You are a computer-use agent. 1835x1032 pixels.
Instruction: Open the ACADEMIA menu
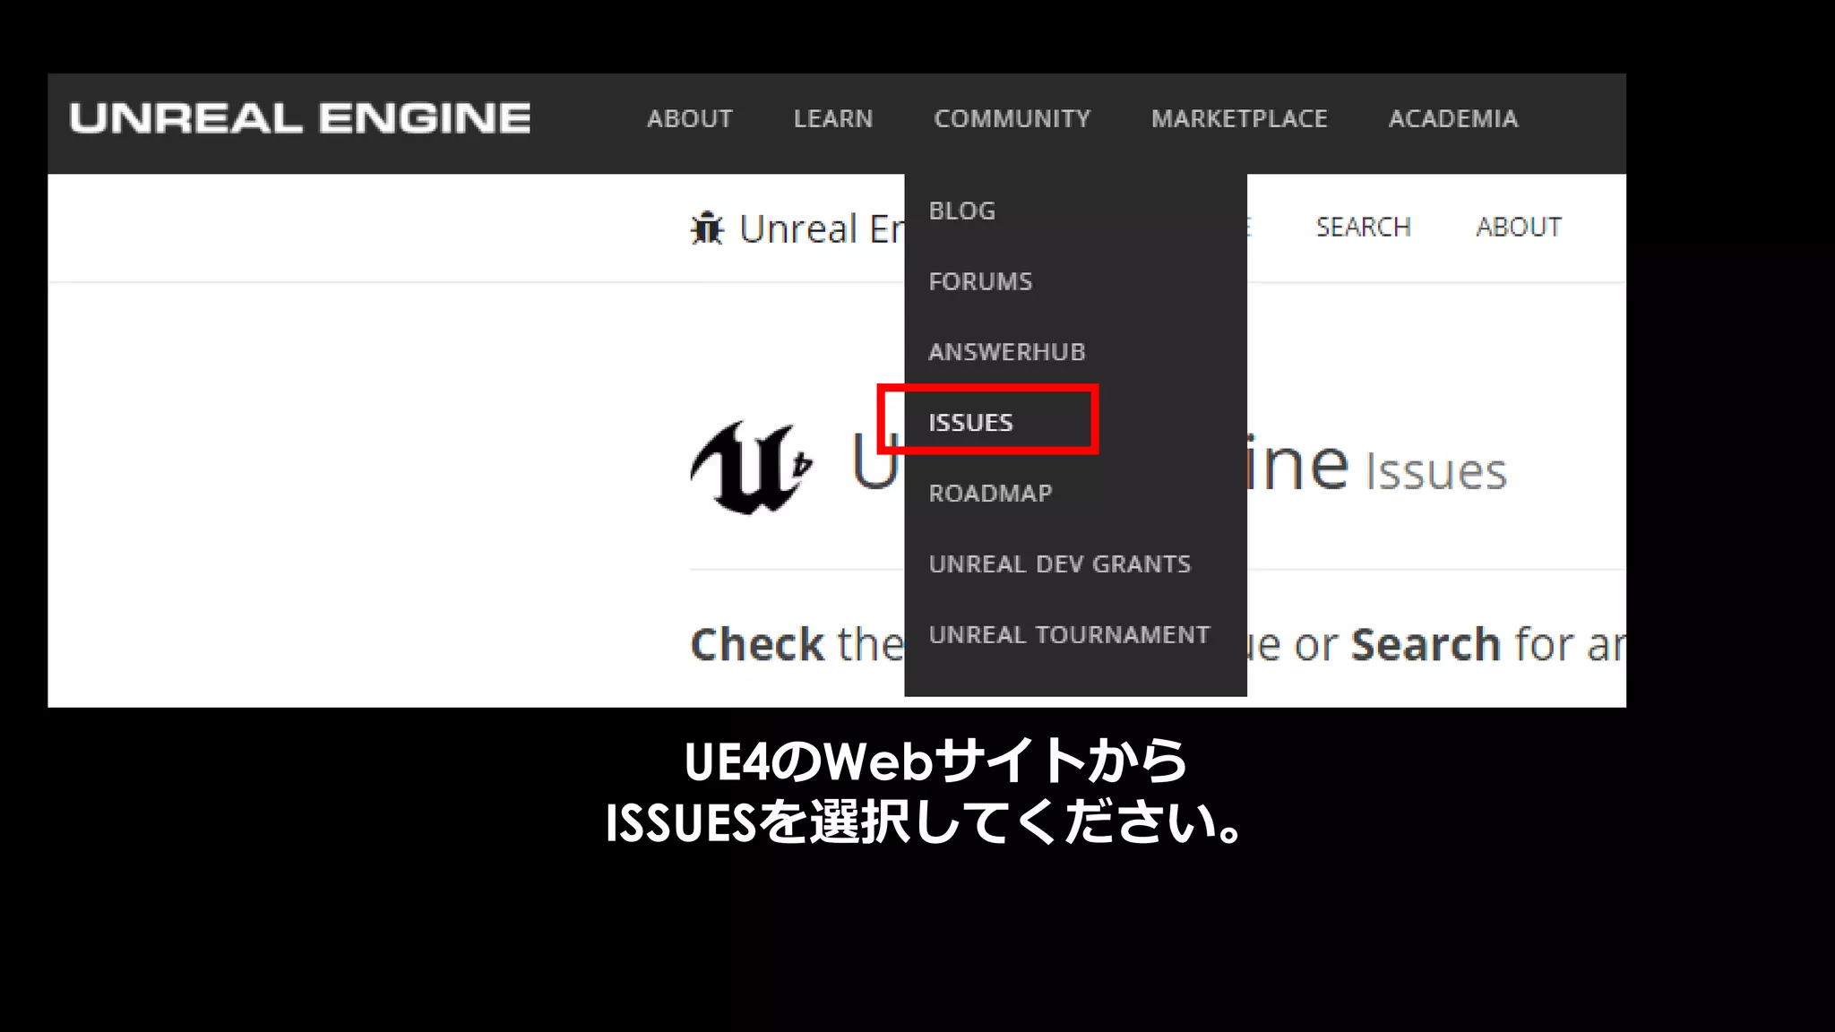coord(1453,118)
